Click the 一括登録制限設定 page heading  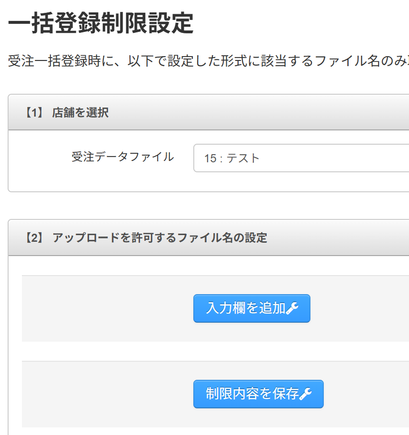[x=101, y=23]
